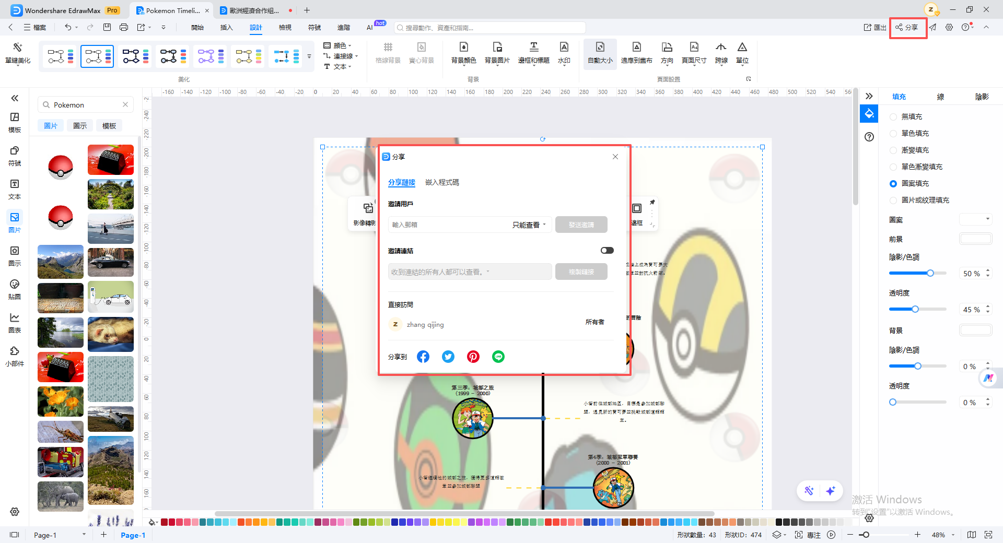
Task: Click the email invite input field
Action: pyautogui.click(x=449, y=225)
